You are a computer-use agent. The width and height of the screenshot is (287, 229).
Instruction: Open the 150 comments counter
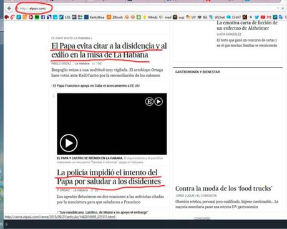(97, 63)
